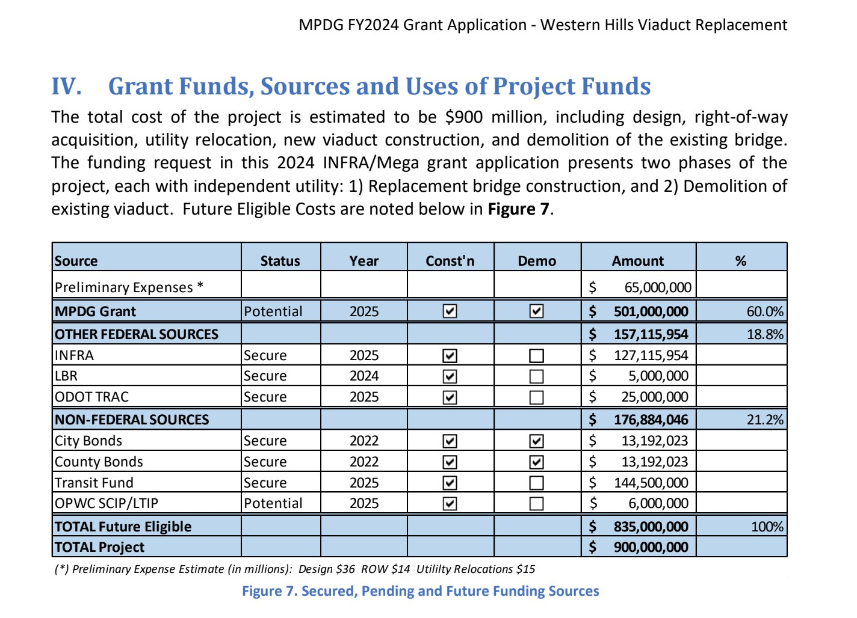
Task: Click the 100% percentage cell
Action: pyautogui.click(x=741, y=527)
